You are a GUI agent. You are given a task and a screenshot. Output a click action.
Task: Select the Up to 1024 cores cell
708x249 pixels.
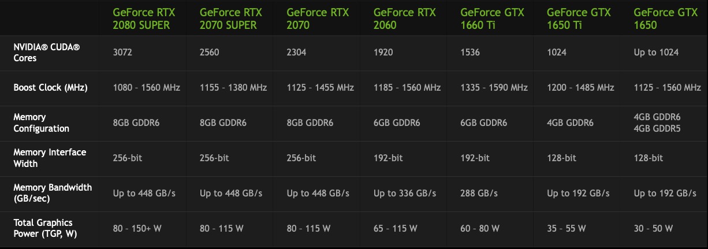(x=656, y=53)
